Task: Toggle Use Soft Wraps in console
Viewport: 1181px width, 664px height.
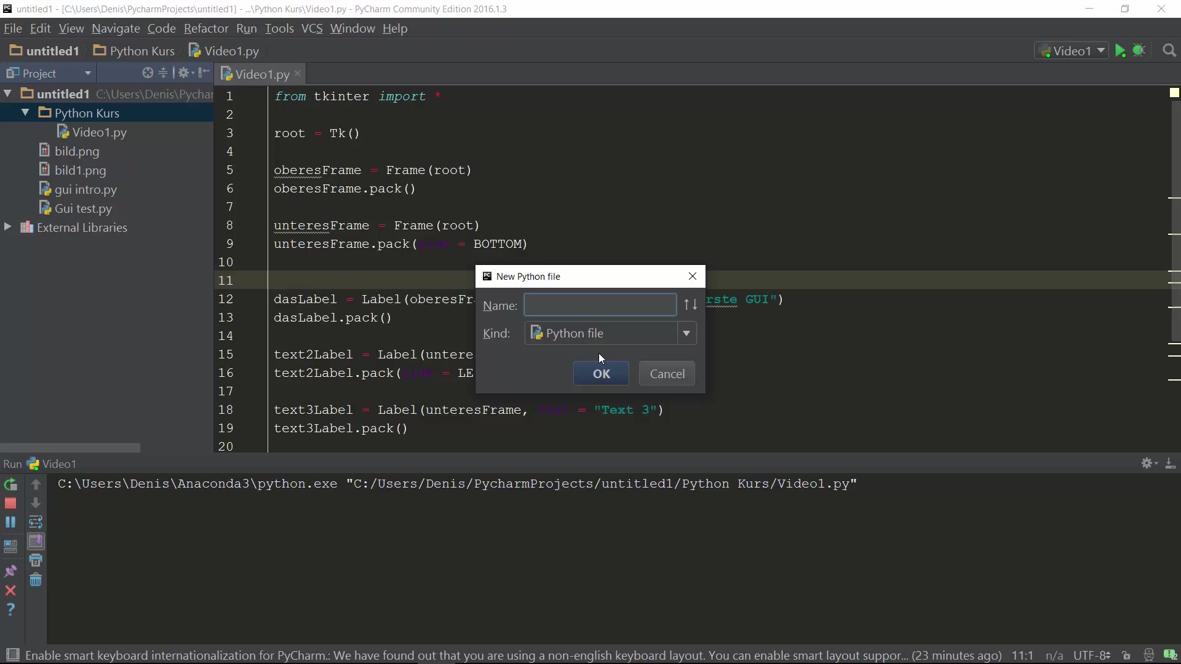Action: (36, 522)
